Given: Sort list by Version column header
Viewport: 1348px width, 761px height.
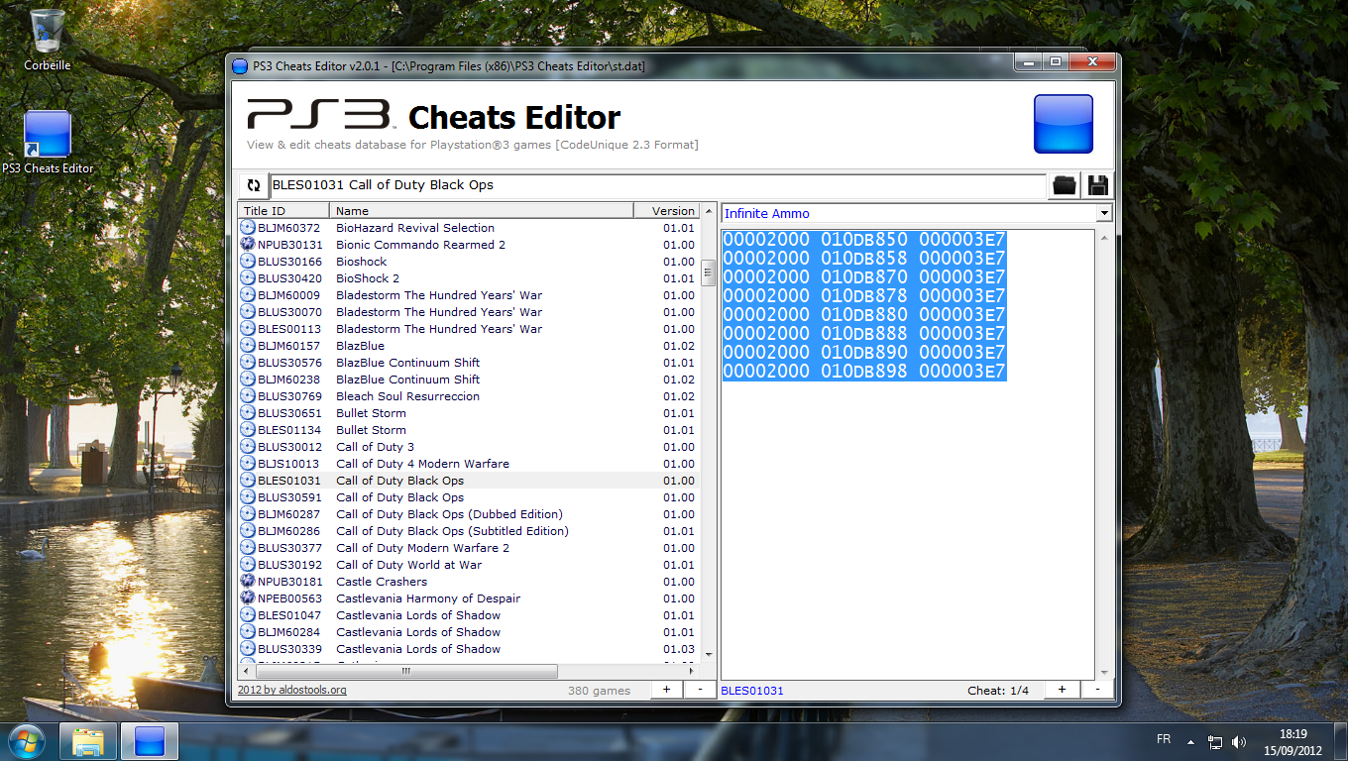Looking at the screenshot, I should (x=667, y=211).
